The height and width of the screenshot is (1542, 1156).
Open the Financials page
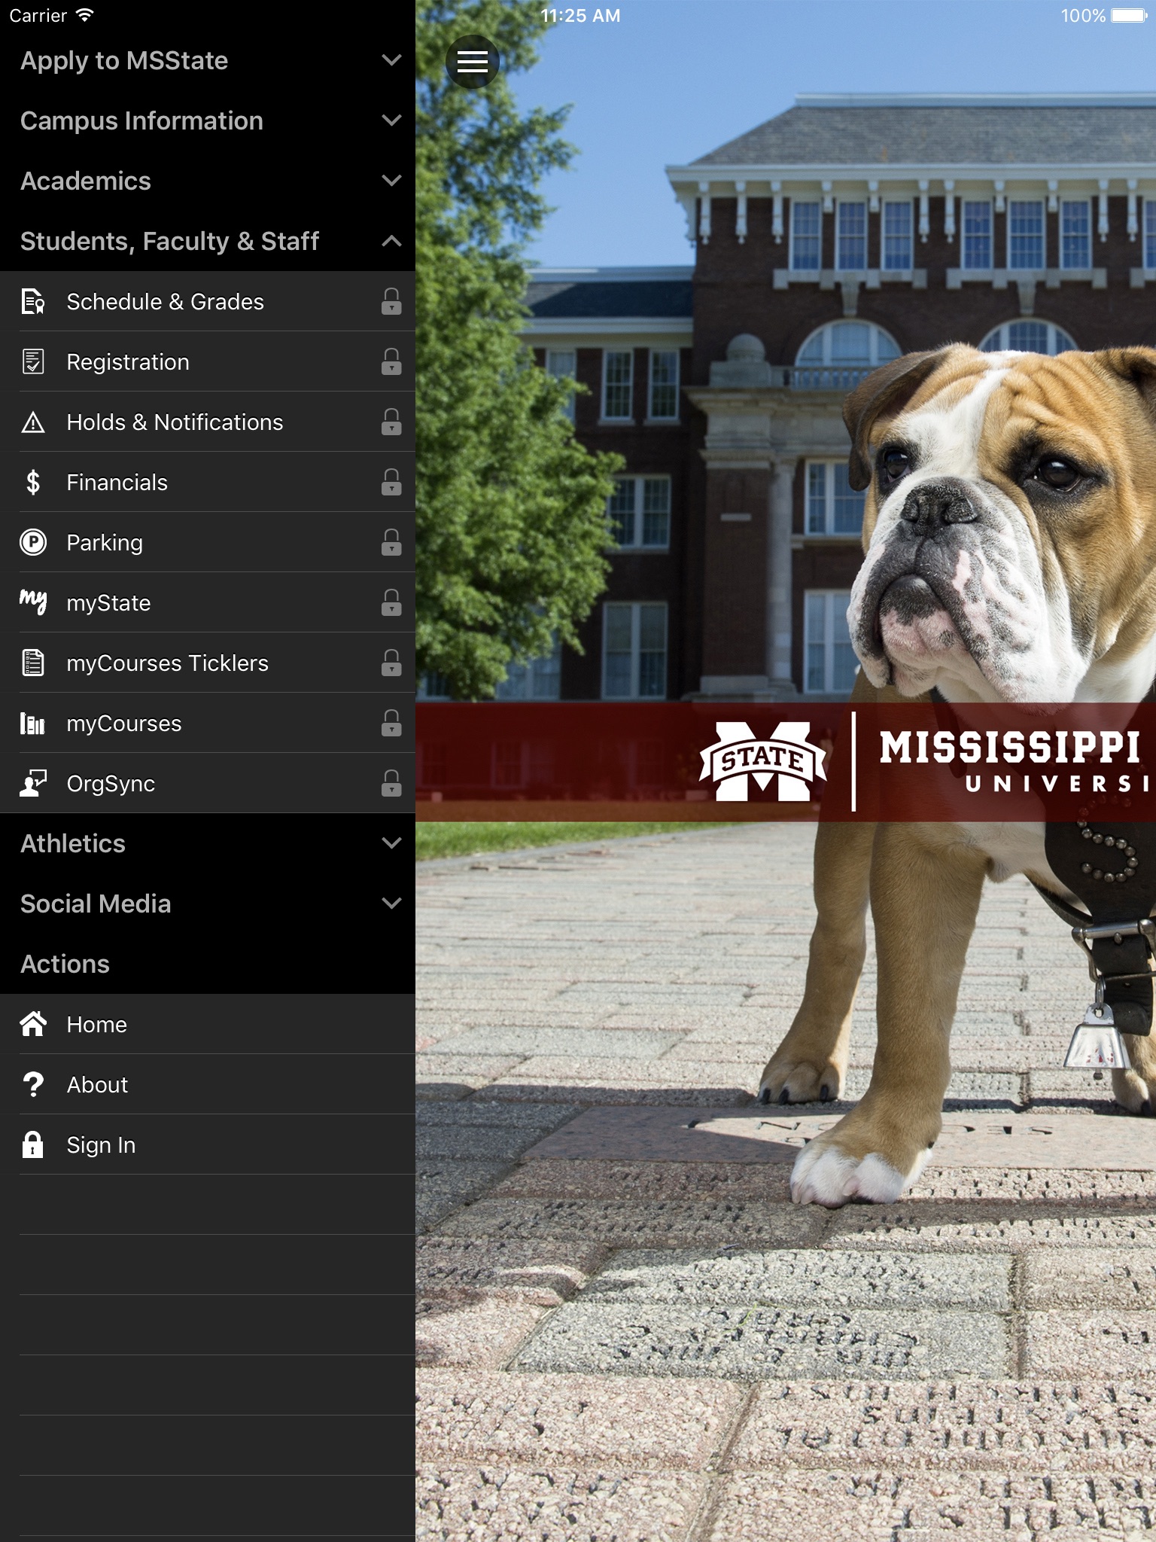pyautogui.click(x=208, y=482)
